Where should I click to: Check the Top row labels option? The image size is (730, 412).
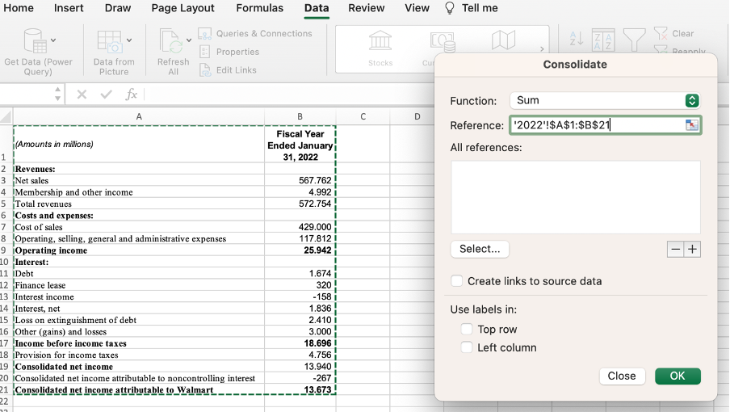coord(467,329)
